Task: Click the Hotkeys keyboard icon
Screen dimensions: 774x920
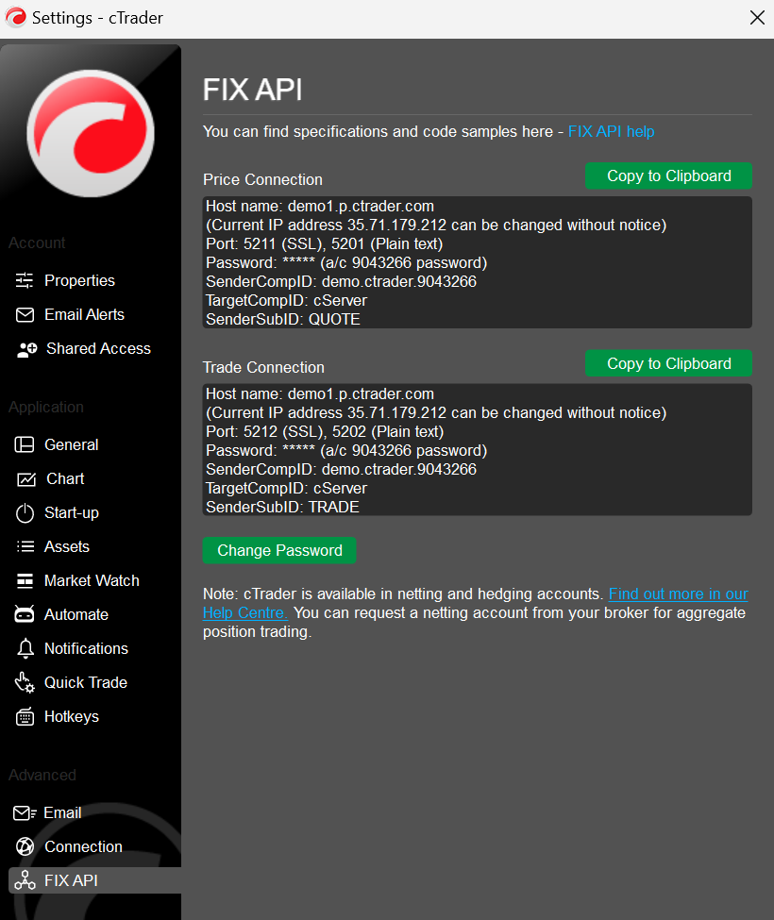Action: point(25,716)
